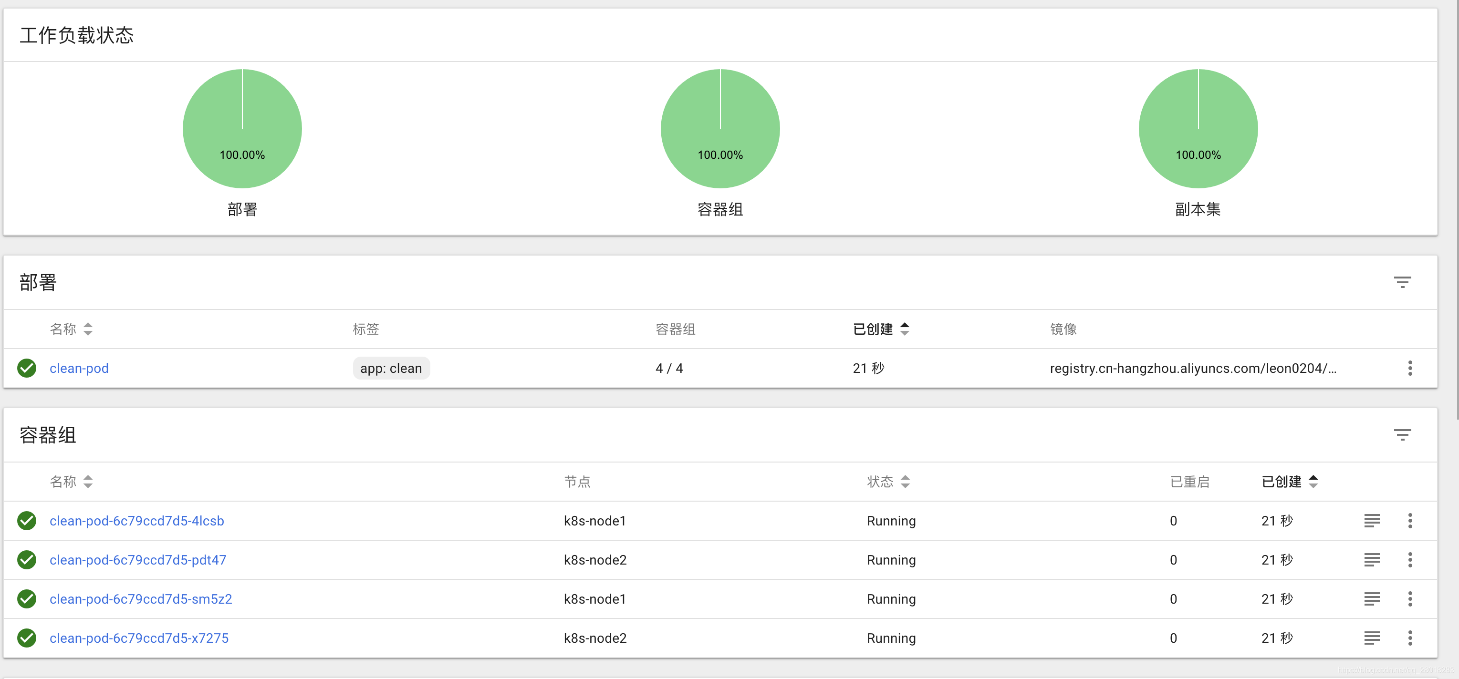The width and height of the screenshot is (1459, 679).
Task: Click k8s-node2 in the pdt47 pod row
Action: (x=595, y=560)
